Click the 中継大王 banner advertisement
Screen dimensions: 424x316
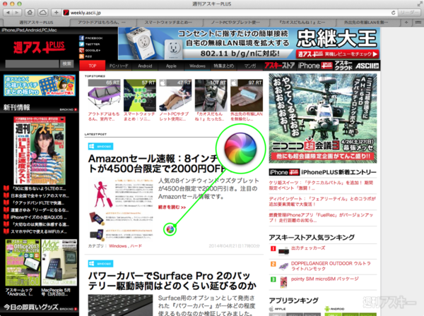249,44
